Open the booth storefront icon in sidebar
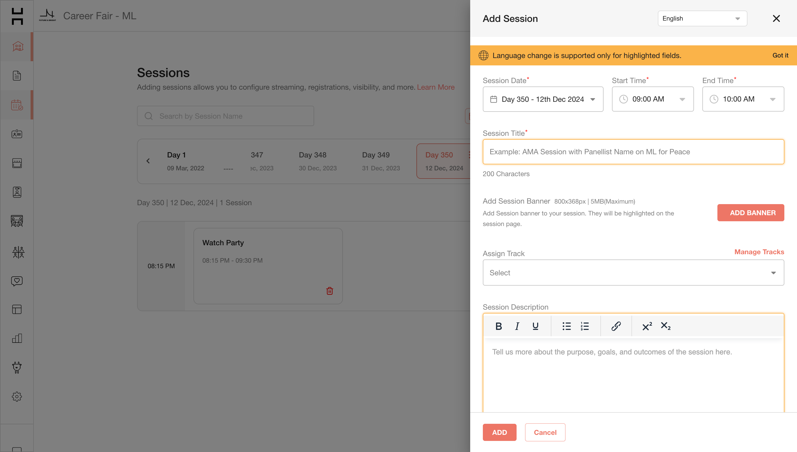 (x=17, y=163)
